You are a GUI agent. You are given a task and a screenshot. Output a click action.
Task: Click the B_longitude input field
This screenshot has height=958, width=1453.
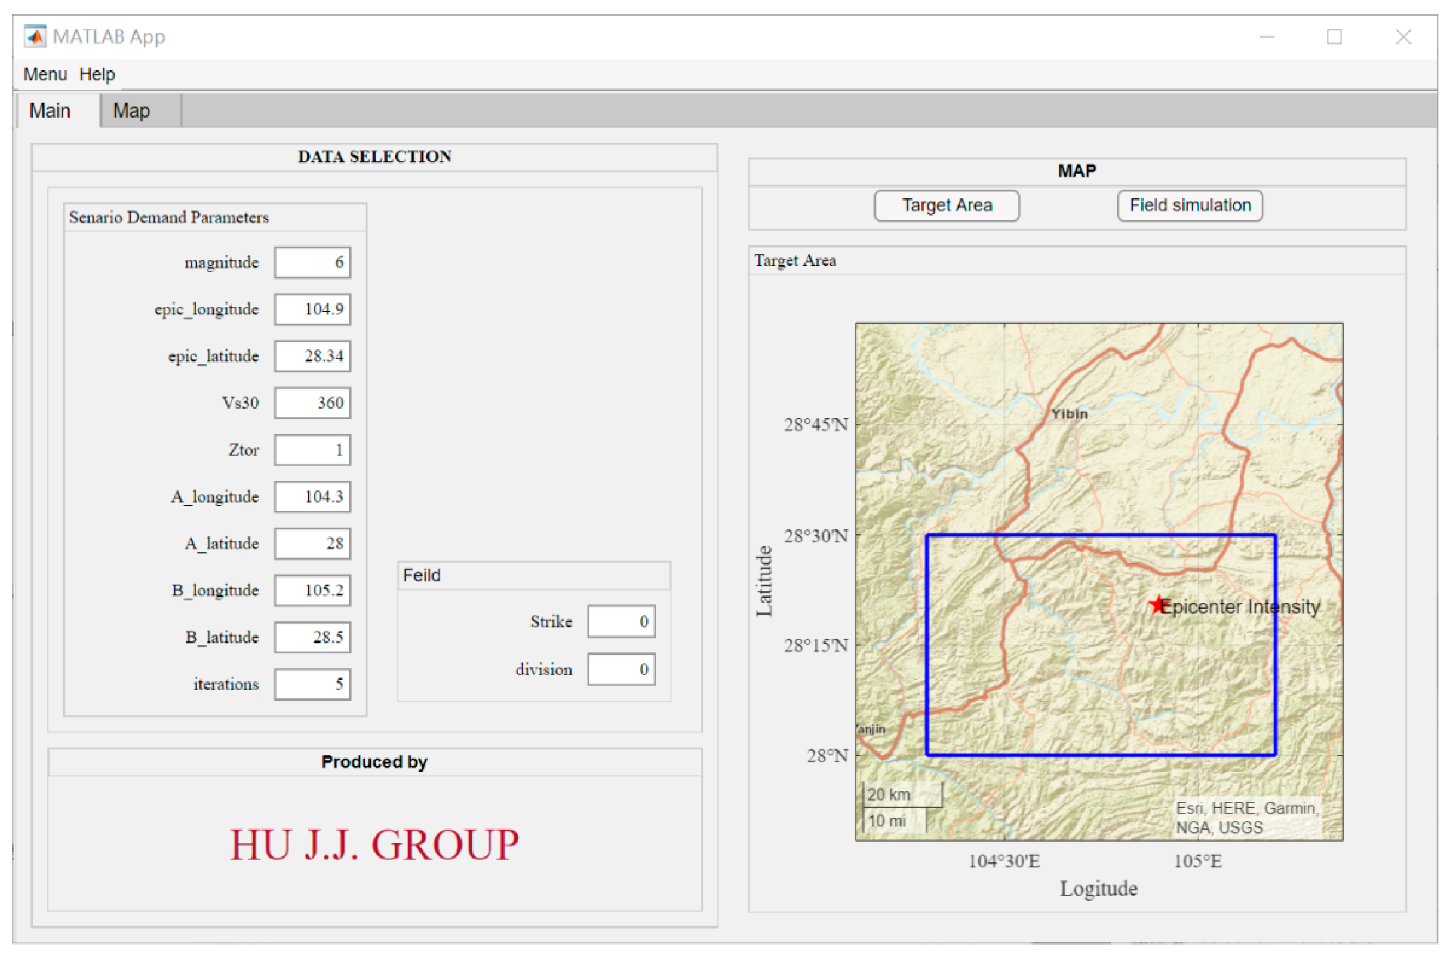(x=312, y=591)
